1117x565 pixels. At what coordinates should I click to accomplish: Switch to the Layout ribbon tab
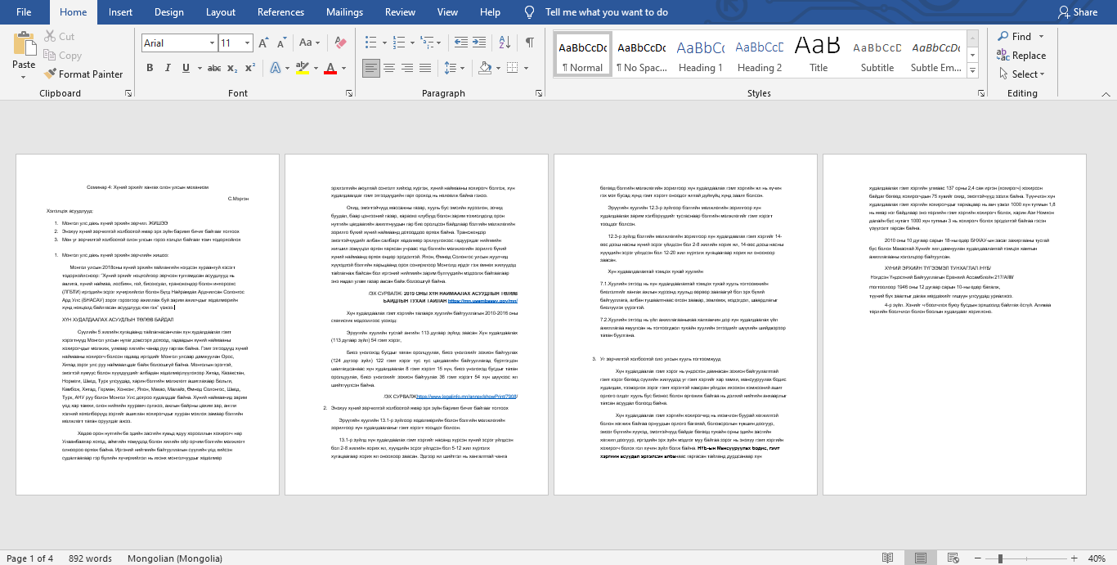pyautogui.click(x=221, y=12)
